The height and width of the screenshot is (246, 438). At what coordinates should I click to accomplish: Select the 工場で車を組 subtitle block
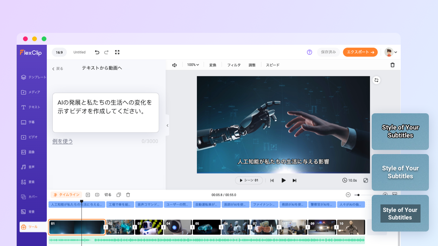point(120,204)
